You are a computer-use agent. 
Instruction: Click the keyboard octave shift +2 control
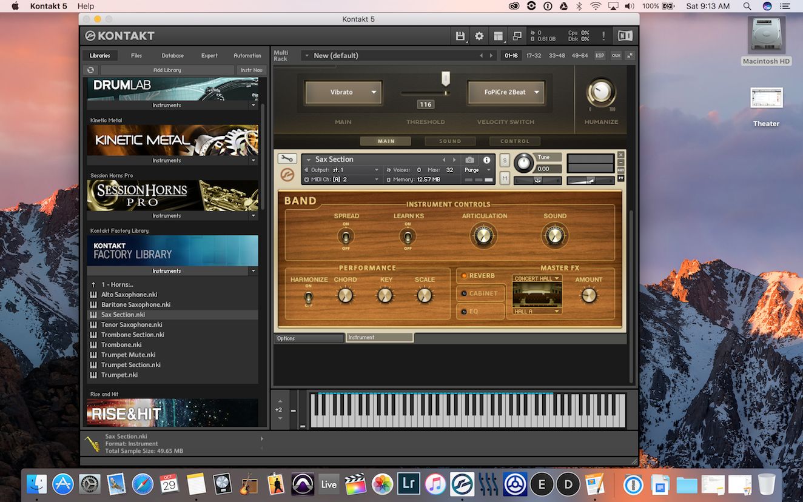279,410
